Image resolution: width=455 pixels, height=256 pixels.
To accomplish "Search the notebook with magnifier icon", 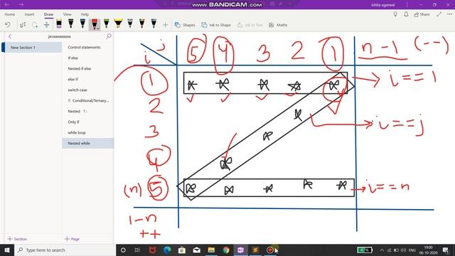I will (x=109, y=36).
